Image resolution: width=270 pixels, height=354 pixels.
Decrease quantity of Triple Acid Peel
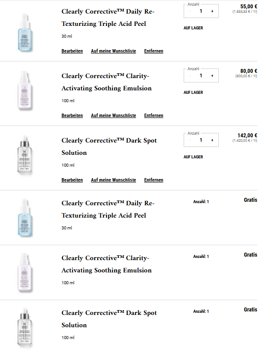[x=190, y=11]
